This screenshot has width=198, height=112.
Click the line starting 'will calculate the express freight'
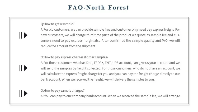pyautogui.click(x=110, y=74)
